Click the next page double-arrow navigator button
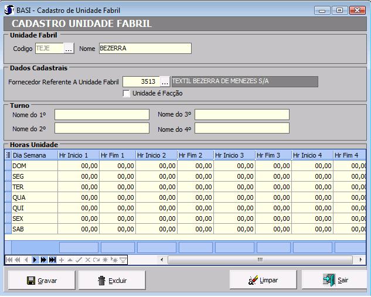The image size is (371, 297). click(x=44, y=260)
